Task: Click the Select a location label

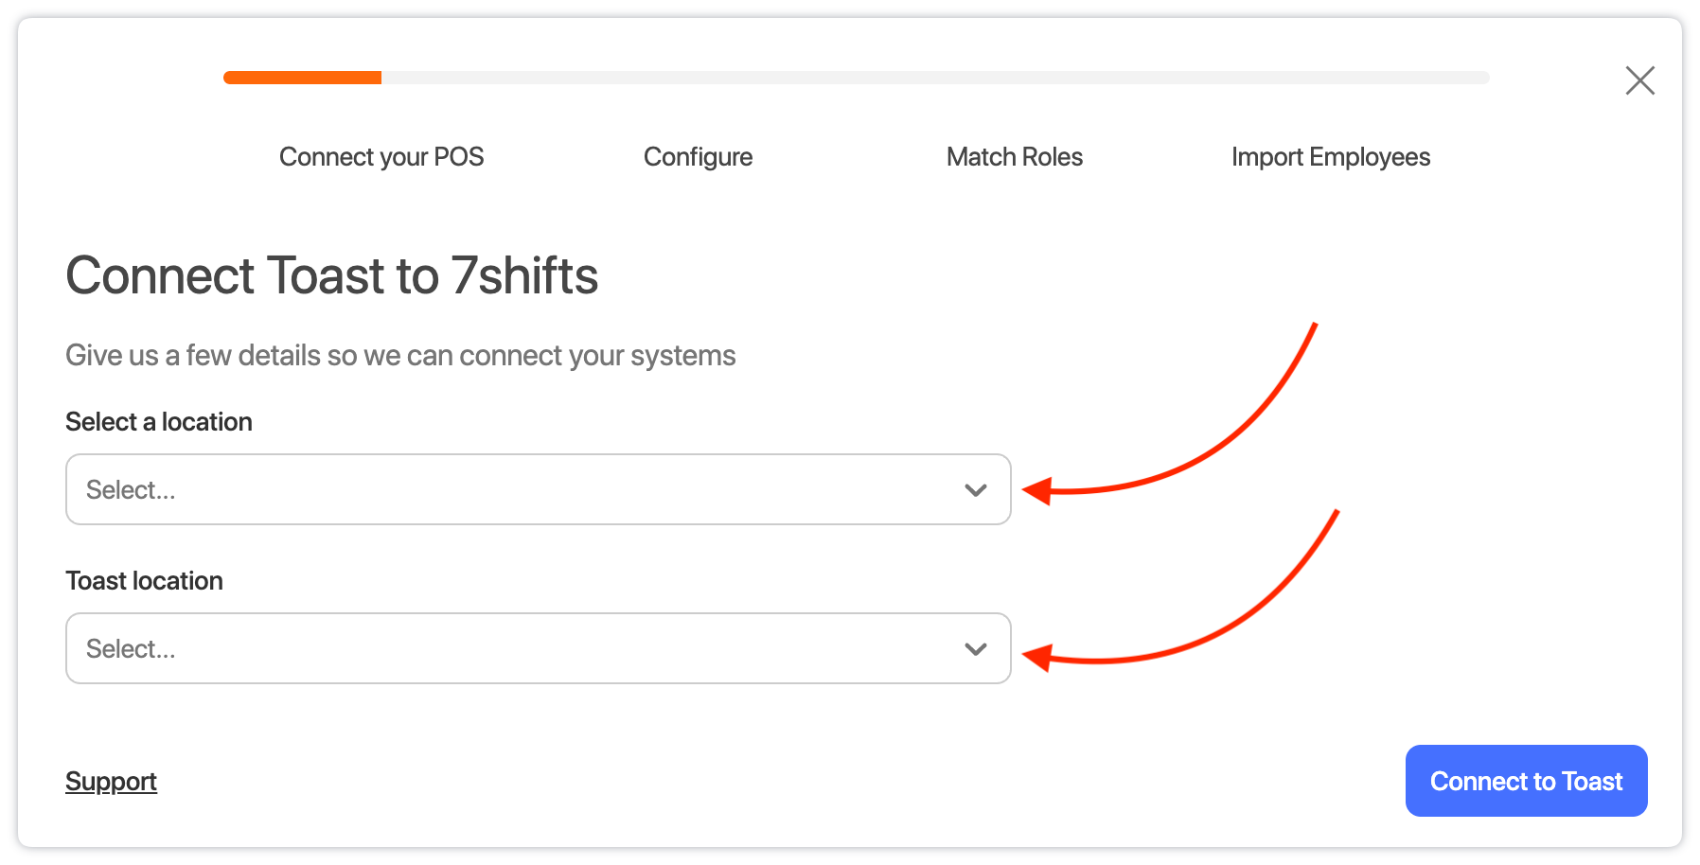Action: [x=159, y=422]
